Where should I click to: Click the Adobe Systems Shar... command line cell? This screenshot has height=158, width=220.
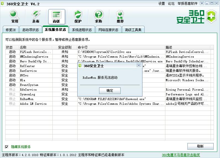click(x=121, y=104)
